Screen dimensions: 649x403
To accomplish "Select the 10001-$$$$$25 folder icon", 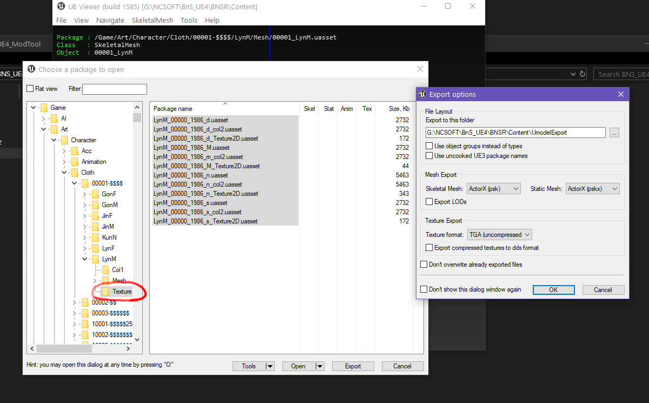I will (85, 324).
